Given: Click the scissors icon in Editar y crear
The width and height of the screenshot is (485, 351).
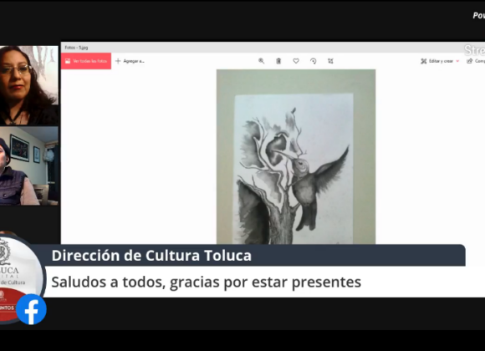Looking at the screenshot, I should pyautogui.click(x=423, y=61).
